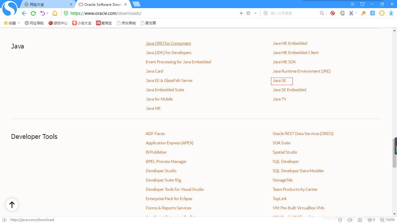The width and height of the screenshot is (397, 223).
Task: Click the VM: Pre-Built VirtualBox VMs link
Action: click(x=298, y=208)
